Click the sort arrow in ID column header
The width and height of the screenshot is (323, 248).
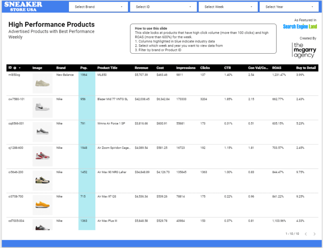pos(19,68)
